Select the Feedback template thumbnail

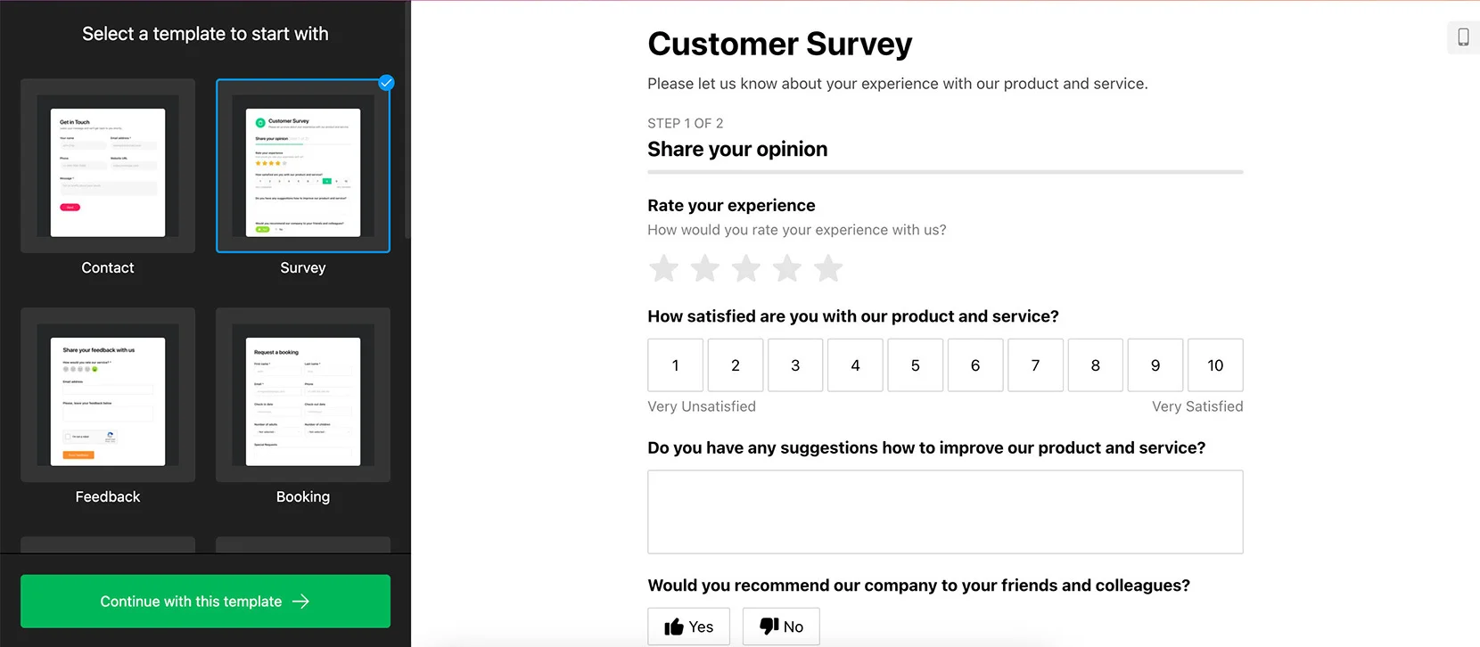tap(108, 395)
